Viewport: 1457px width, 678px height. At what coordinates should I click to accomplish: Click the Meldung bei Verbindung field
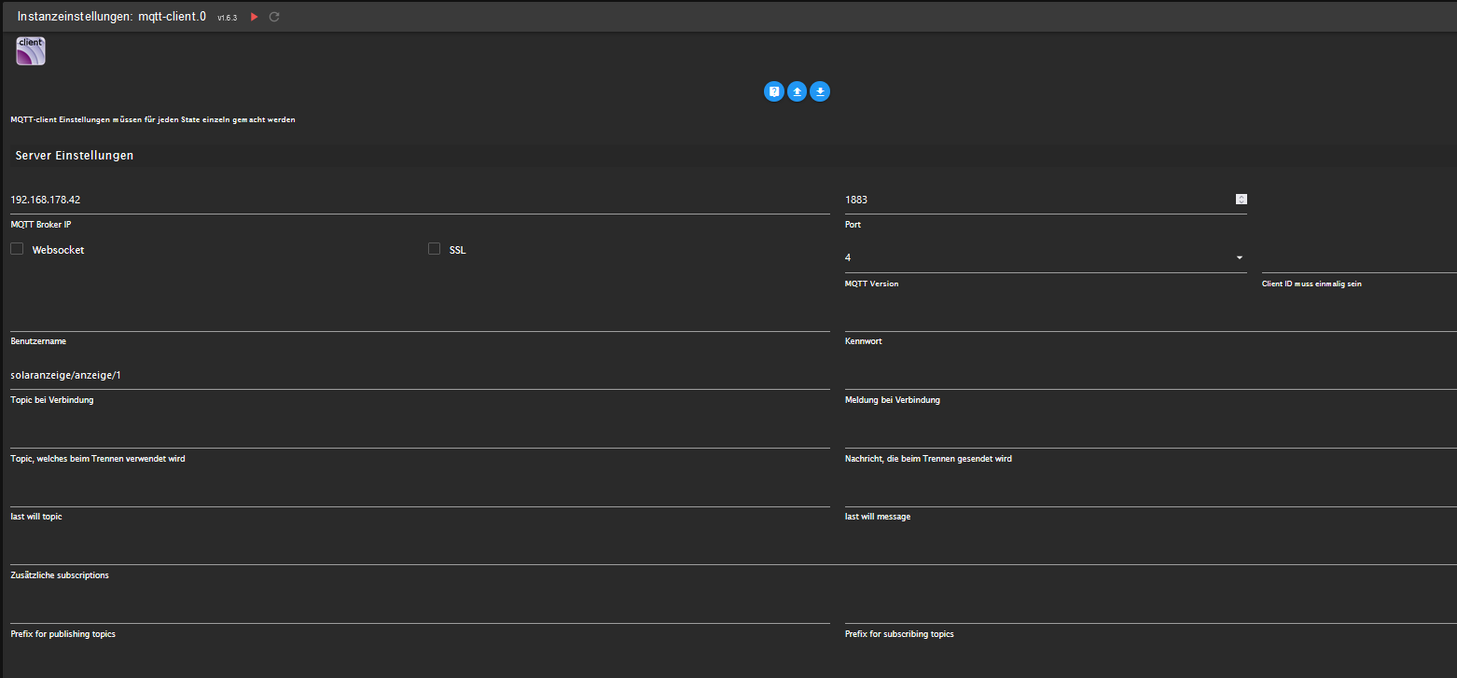tap(1151, 375)
